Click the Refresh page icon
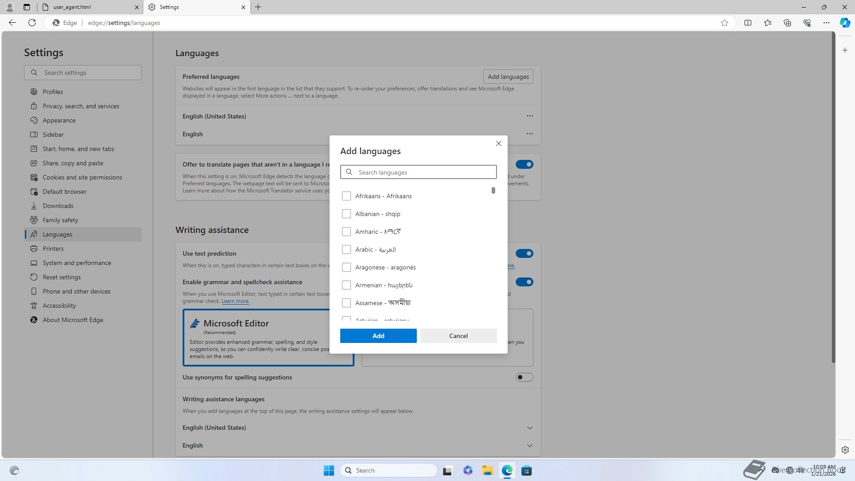The image size is (855, 481). (x=32, y=23)
